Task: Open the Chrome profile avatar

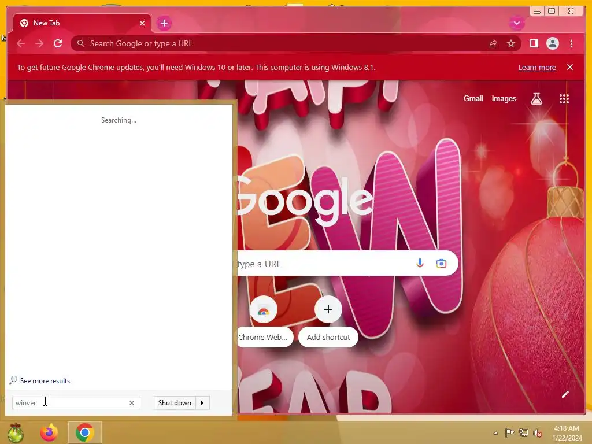Action: (x=552, y=43)
